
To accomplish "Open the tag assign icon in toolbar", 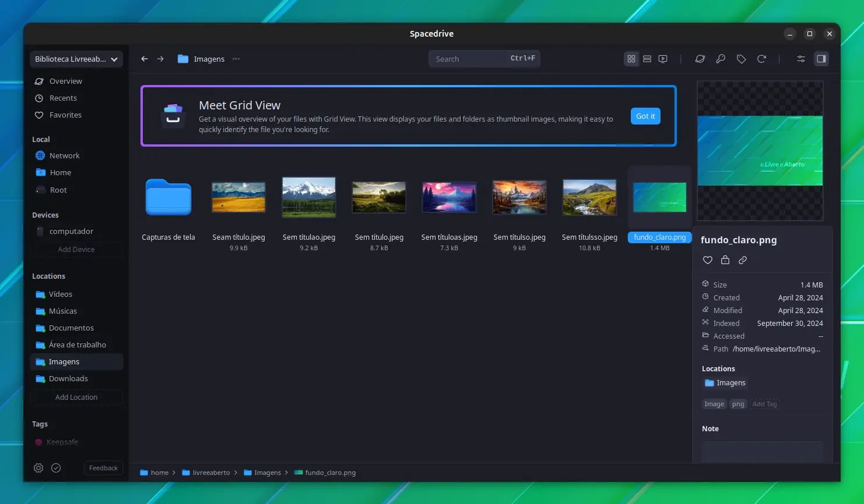I will 741,59.
